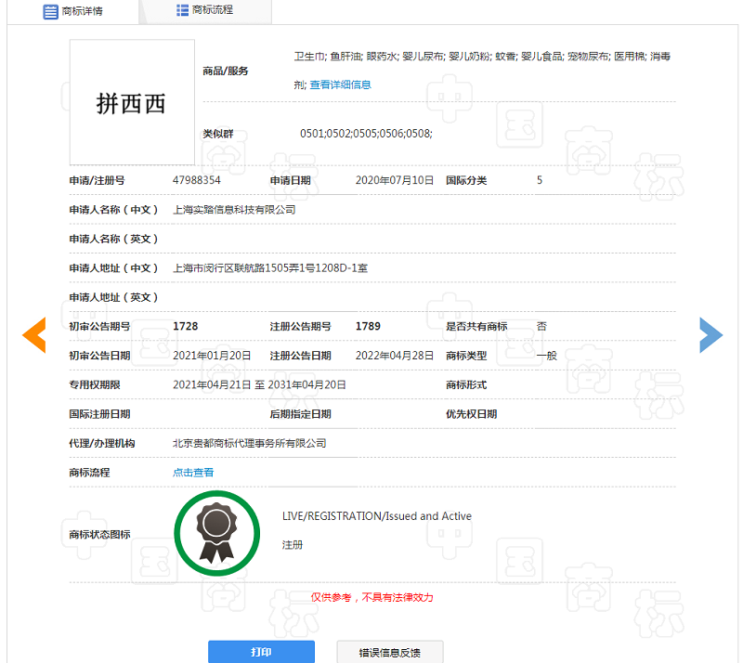743x663 pixels.
Task: Click the green registration badge status icon
Action: (x=217, y=534)
